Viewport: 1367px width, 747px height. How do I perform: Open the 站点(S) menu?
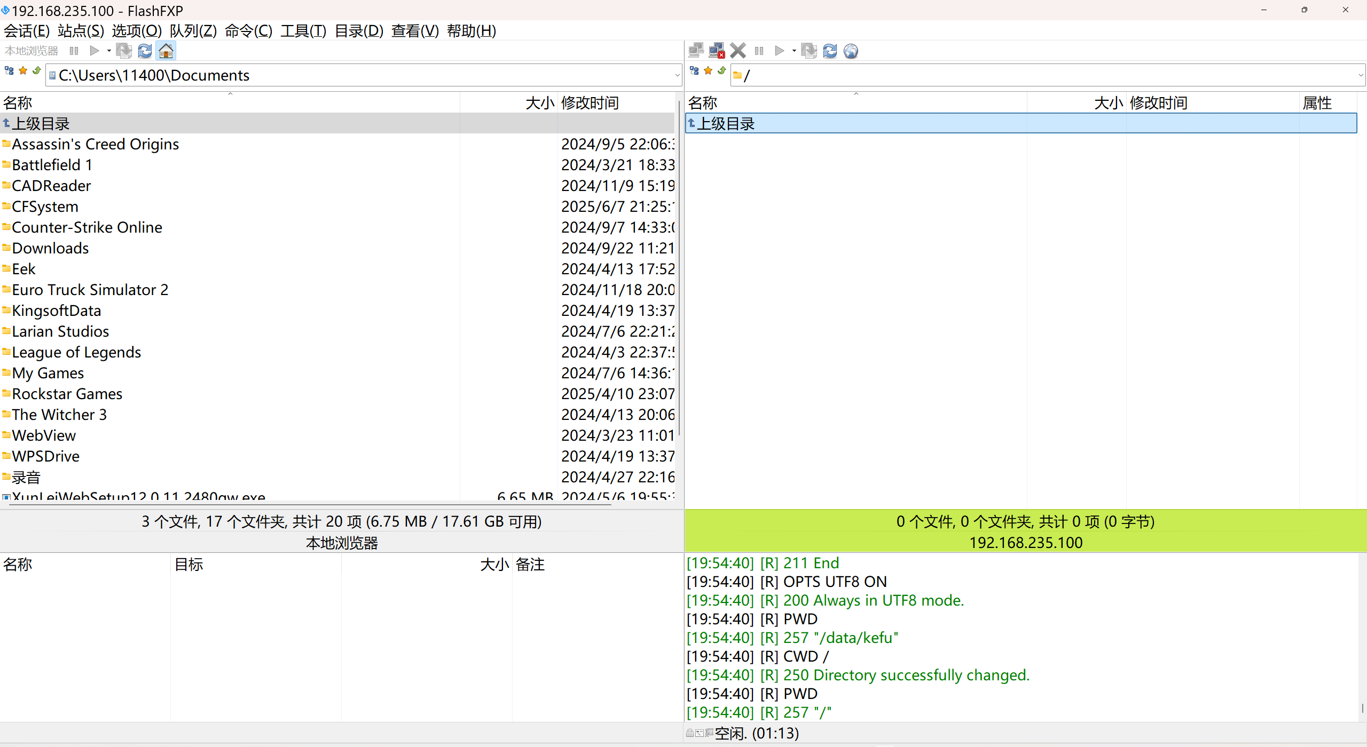click(x=81, y=31)
